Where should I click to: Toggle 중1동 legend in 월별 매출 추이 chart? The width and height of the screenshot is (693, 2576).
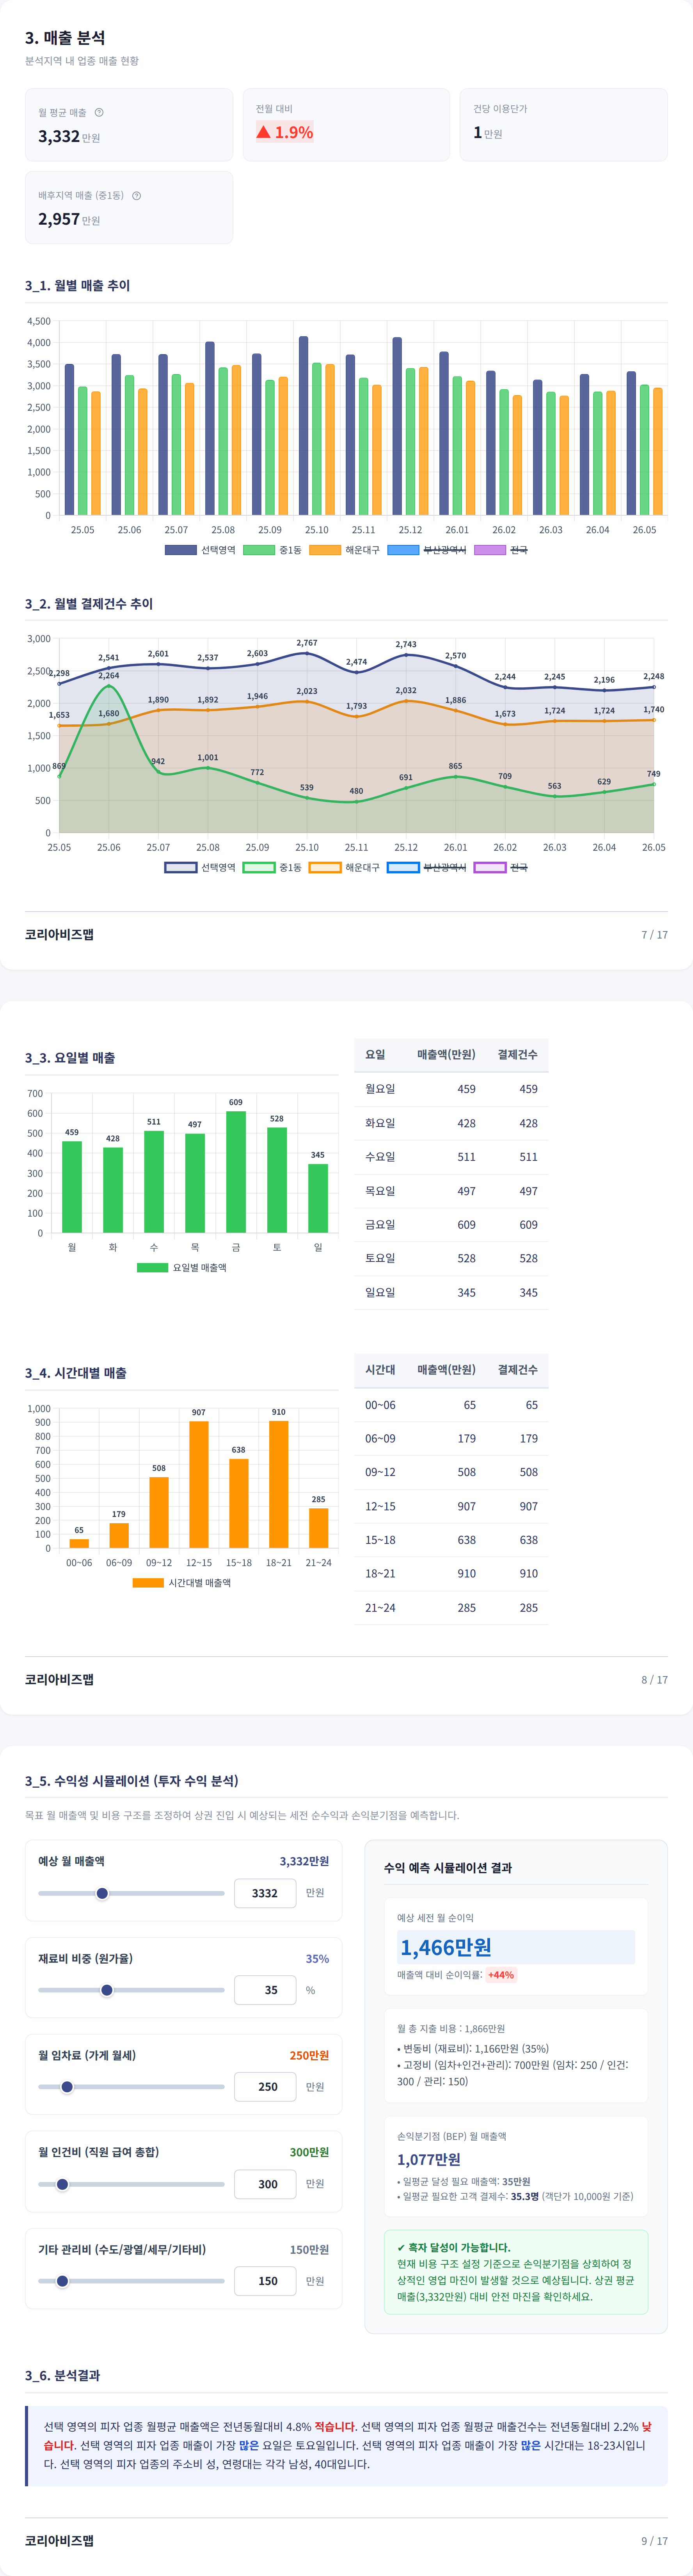click(x=272, y=550)
